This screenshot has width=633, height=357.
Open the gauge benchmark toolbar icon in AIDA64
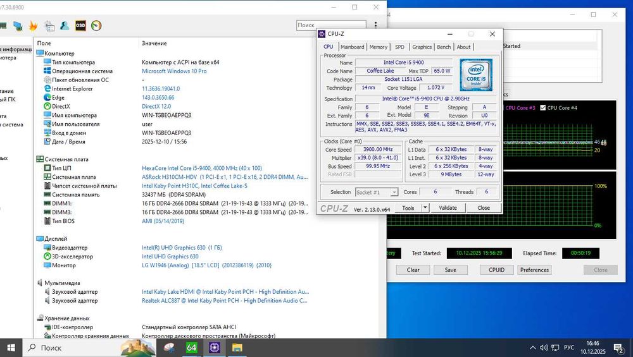(96, 26)
